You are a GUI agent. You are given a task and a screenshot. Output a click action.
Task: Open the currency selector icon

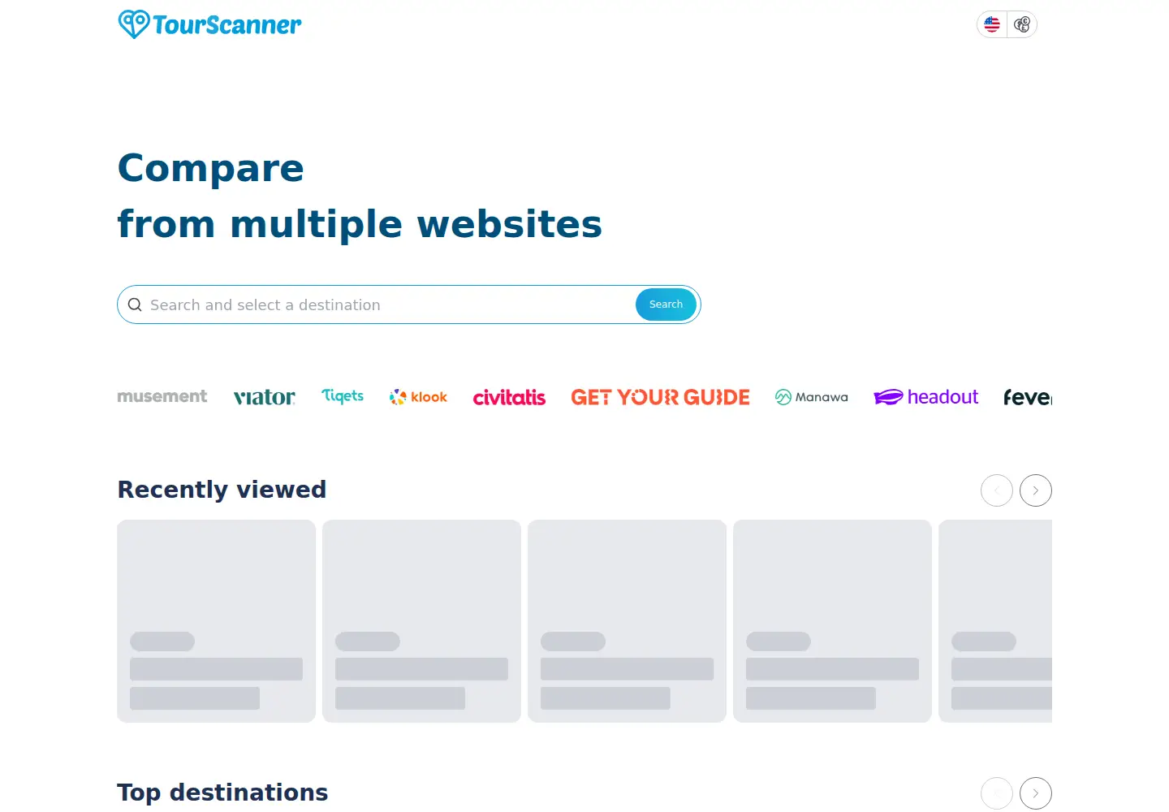point(1022,24)
